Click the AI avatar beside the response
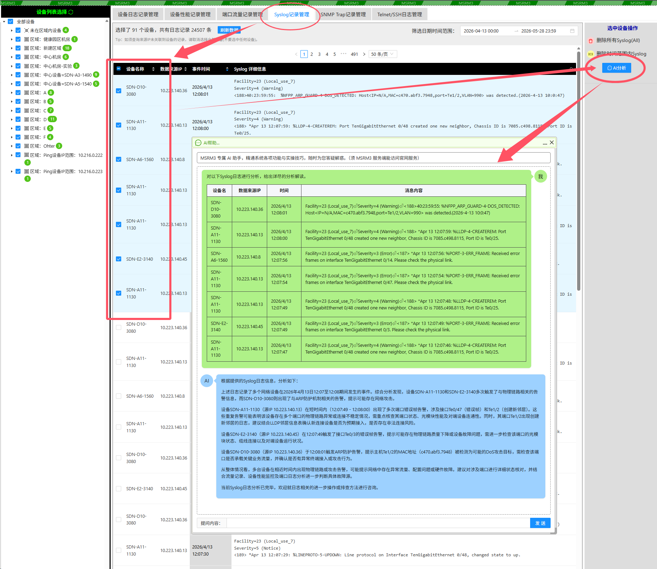Viewport: 657px width, 569px height. coord(207,381)
